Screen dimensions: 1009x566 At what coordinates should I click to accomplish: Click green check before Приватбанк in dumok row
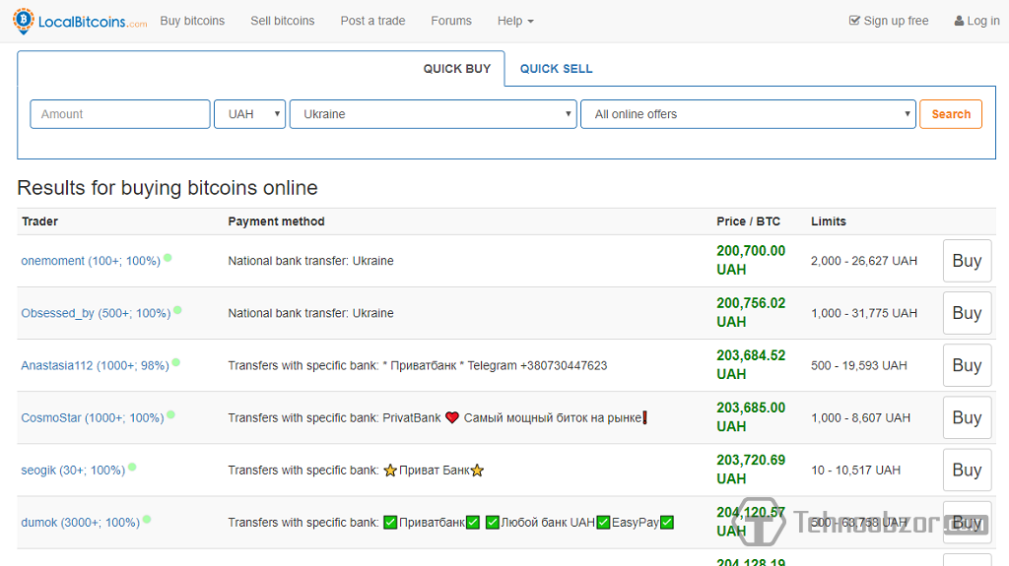[390, 523]
